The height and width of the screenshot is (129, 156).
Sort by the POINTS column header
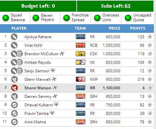coord(138,28)
